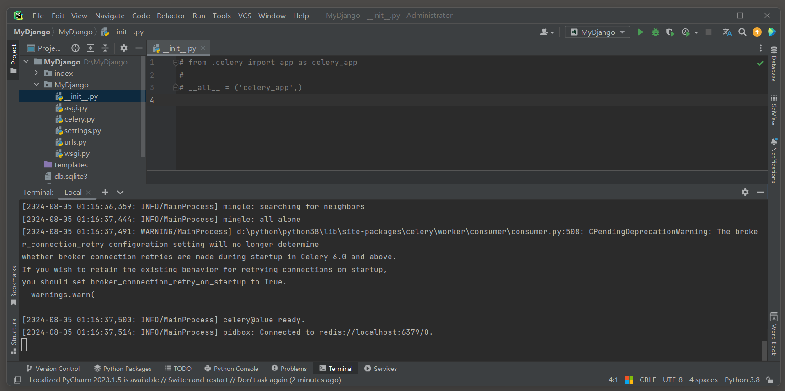Click the select opened file target icon
This screenshot has width=785, height=391.
tap(75, 48)
